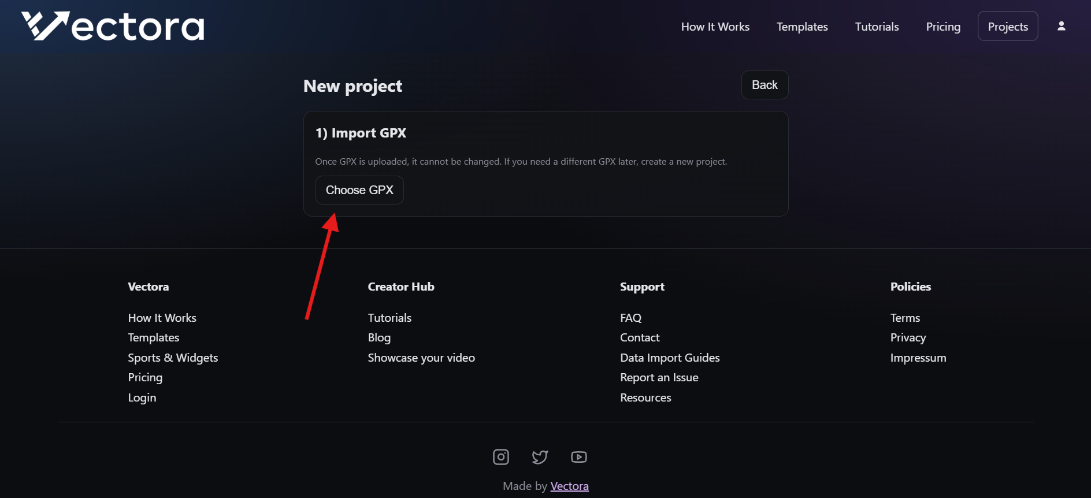Click the Login link in the footer

tap(142, 397)
